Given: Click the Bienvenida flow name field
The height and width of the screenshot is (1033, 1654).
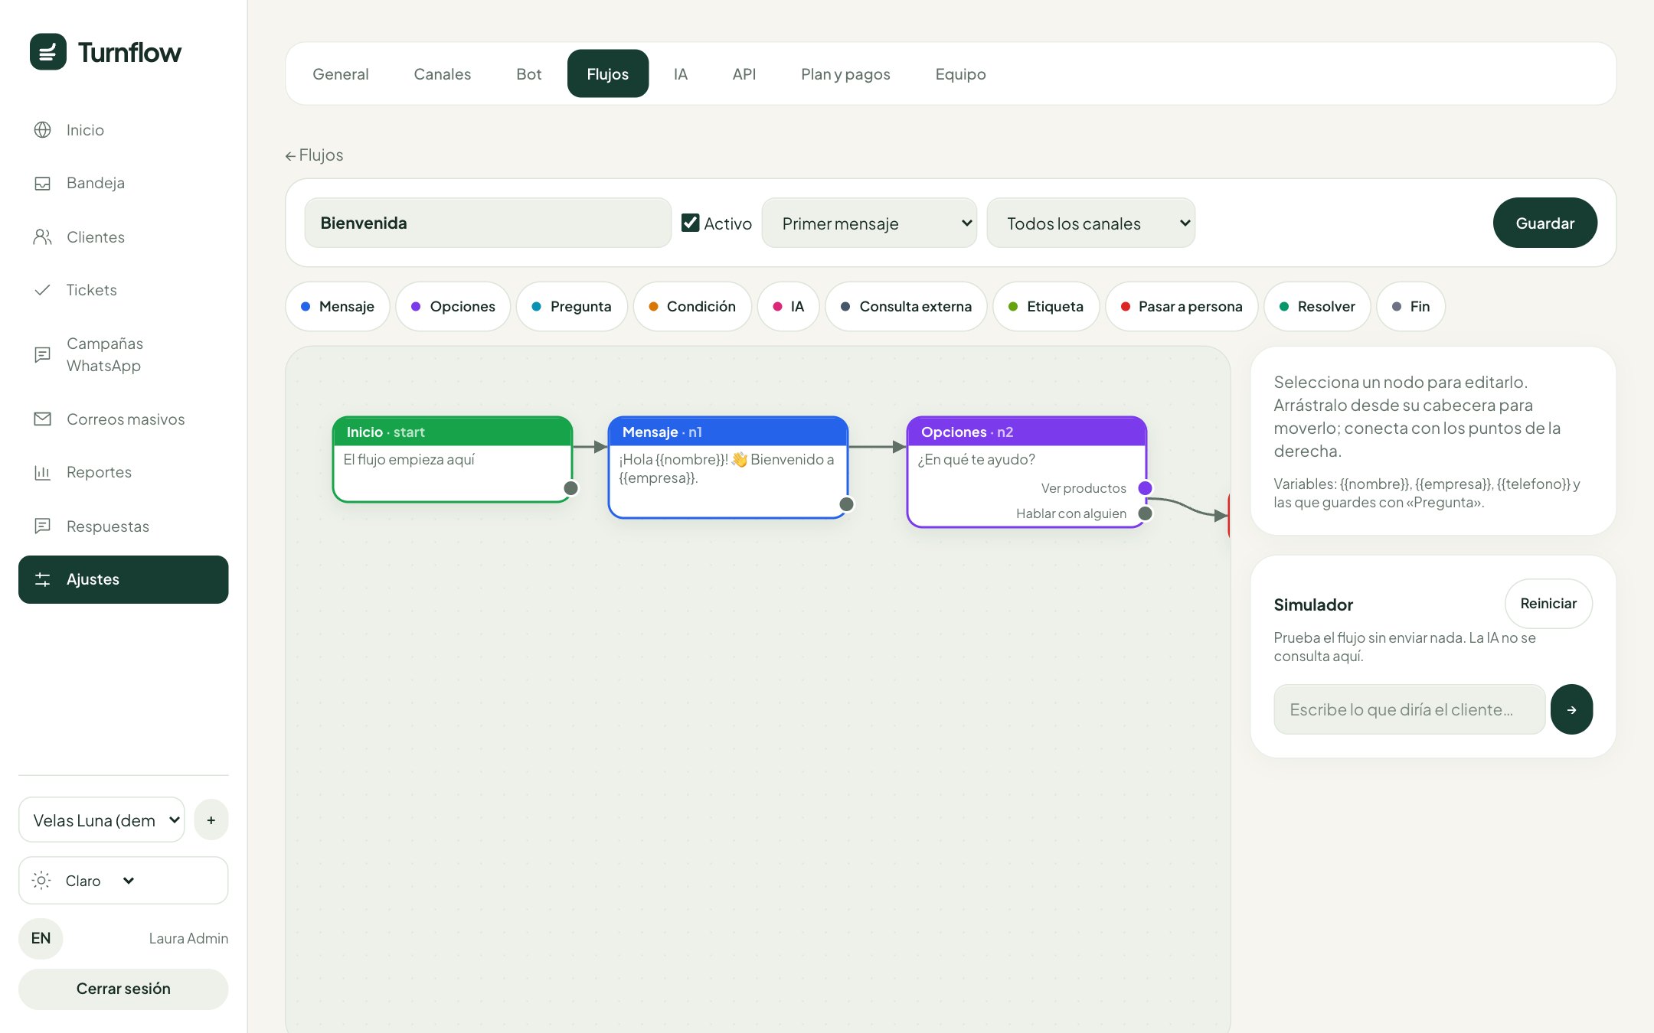Looking at the screenshot, I should click(488, 223).
